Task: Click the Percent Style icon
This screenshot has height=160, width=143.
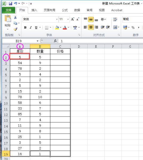Action: point(133,27)
